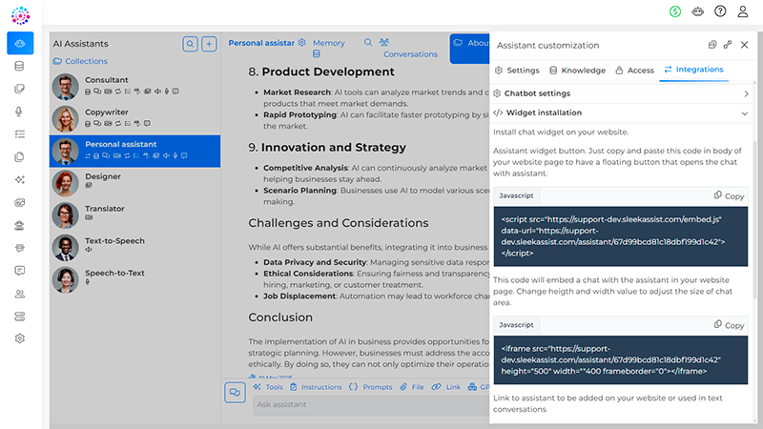Click the duplicate window icon in customization panel
763x429 pixels.
tap(712, 45)
